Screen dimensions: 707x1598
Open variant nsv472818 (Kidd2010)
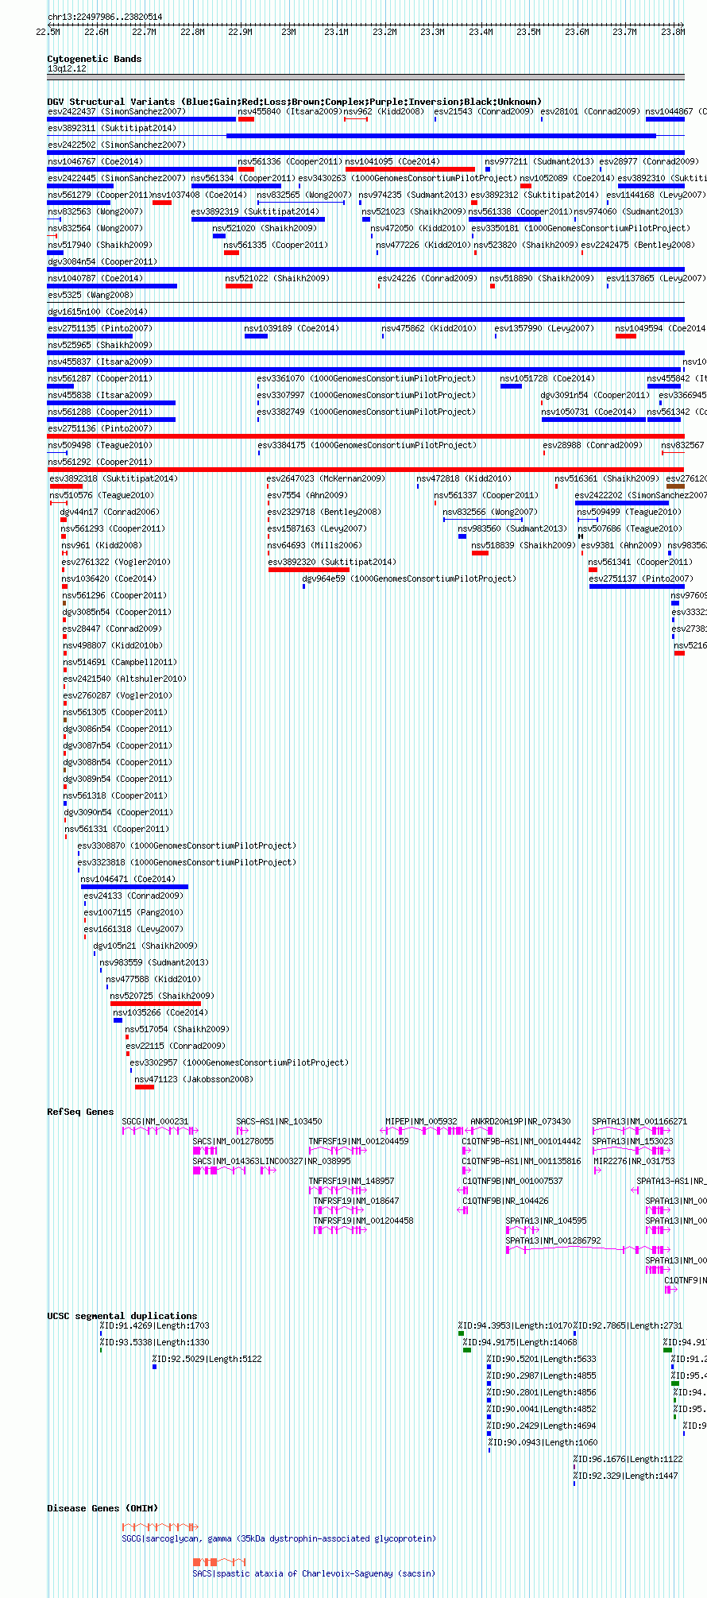464,478
